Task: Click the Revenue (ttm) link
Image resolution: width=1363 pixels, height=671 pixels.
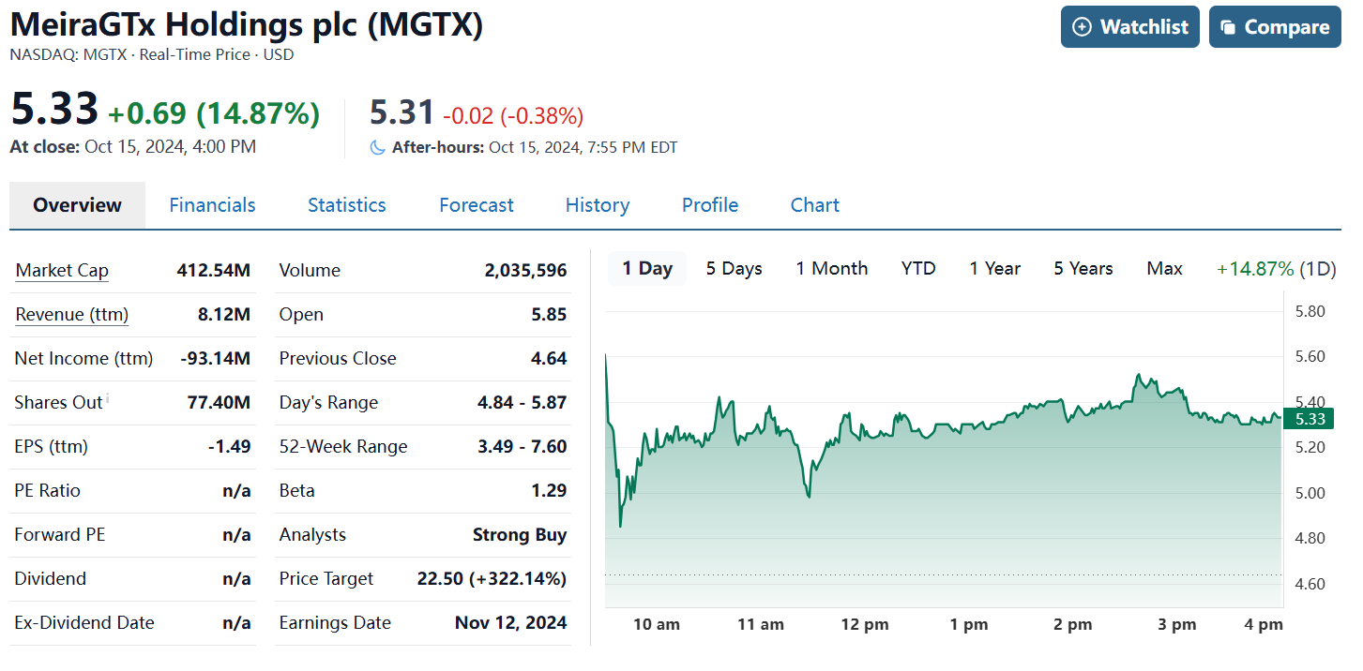Action: pos(71,315)
